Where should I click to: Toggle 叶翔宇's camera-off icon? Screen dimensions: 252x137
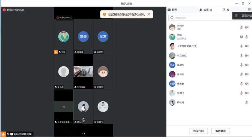coord(247,27)
